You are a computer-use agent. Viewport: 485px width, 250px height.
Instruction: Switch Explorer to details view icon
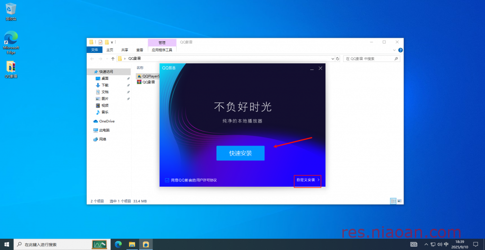(393, 201)
